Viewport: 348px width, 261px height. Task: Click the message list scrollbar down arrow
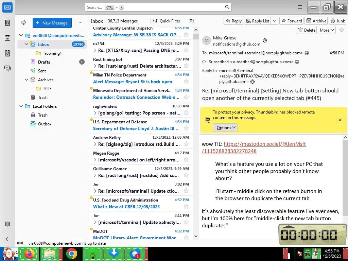196,237
